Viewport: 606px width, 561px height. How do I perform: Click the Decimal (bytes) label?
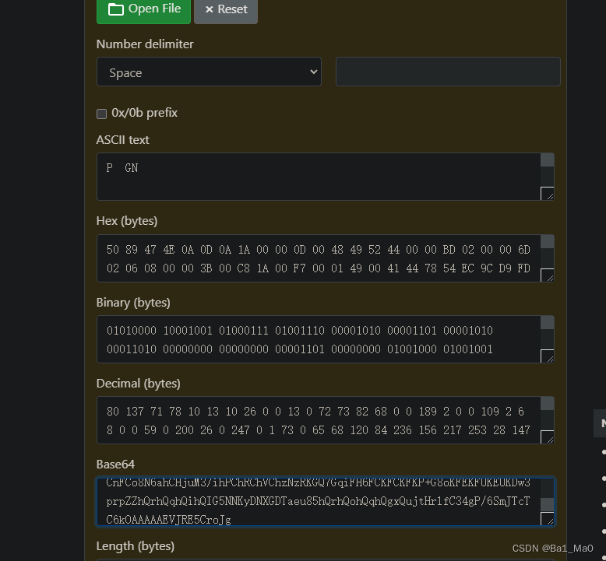point(139,384)
